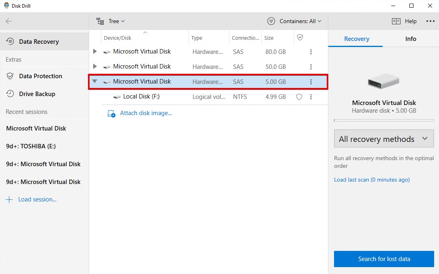Screen dimensions: 439x274
Task: Expand the 80.0 GB Microsoft Virtual Disk
Action: pyautogui.click(x=95, y=51)
